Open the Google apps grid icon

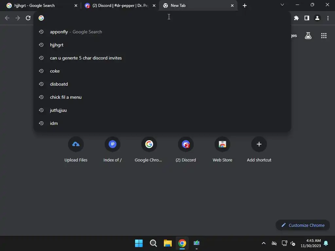click(x=324, y=36)
